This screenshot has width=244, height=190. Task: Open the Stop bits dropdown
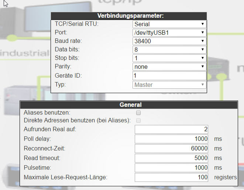coord(169,58)
